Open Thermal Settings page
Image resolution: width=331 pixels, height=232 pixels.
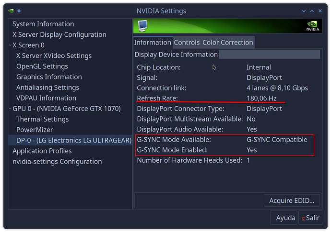pos(42,119)
